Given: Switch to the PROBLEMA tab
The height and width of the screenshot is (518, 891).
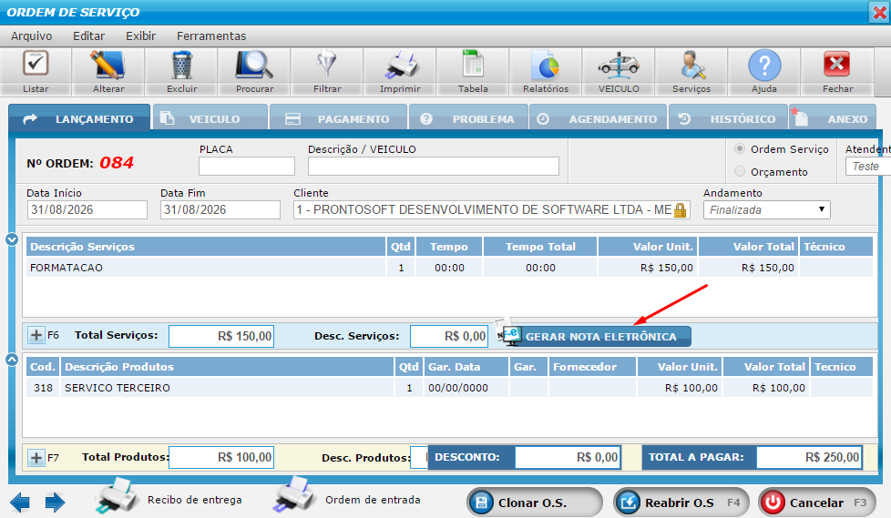Looking at the screenshot, I should [x=468, y=118].
